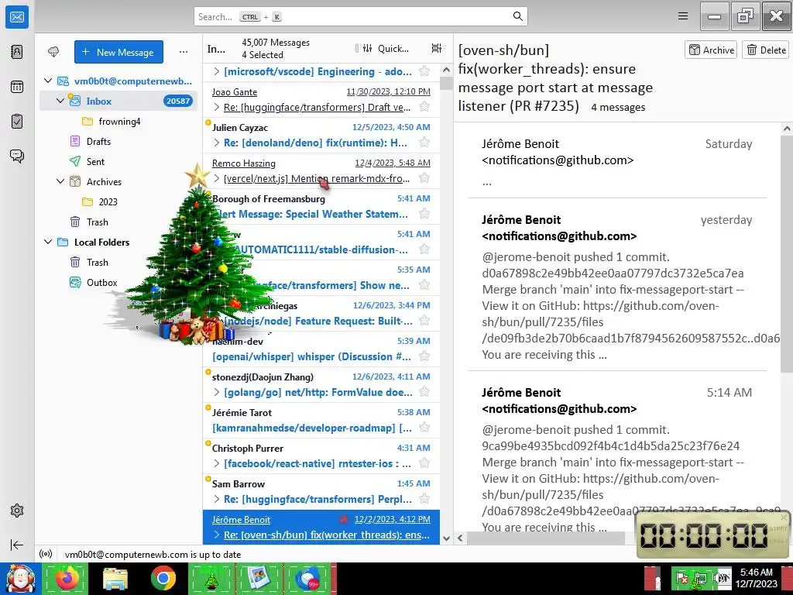Expand the golang/go thread
793x595 pixels.
pyautogui.click(x=217, y=392)
